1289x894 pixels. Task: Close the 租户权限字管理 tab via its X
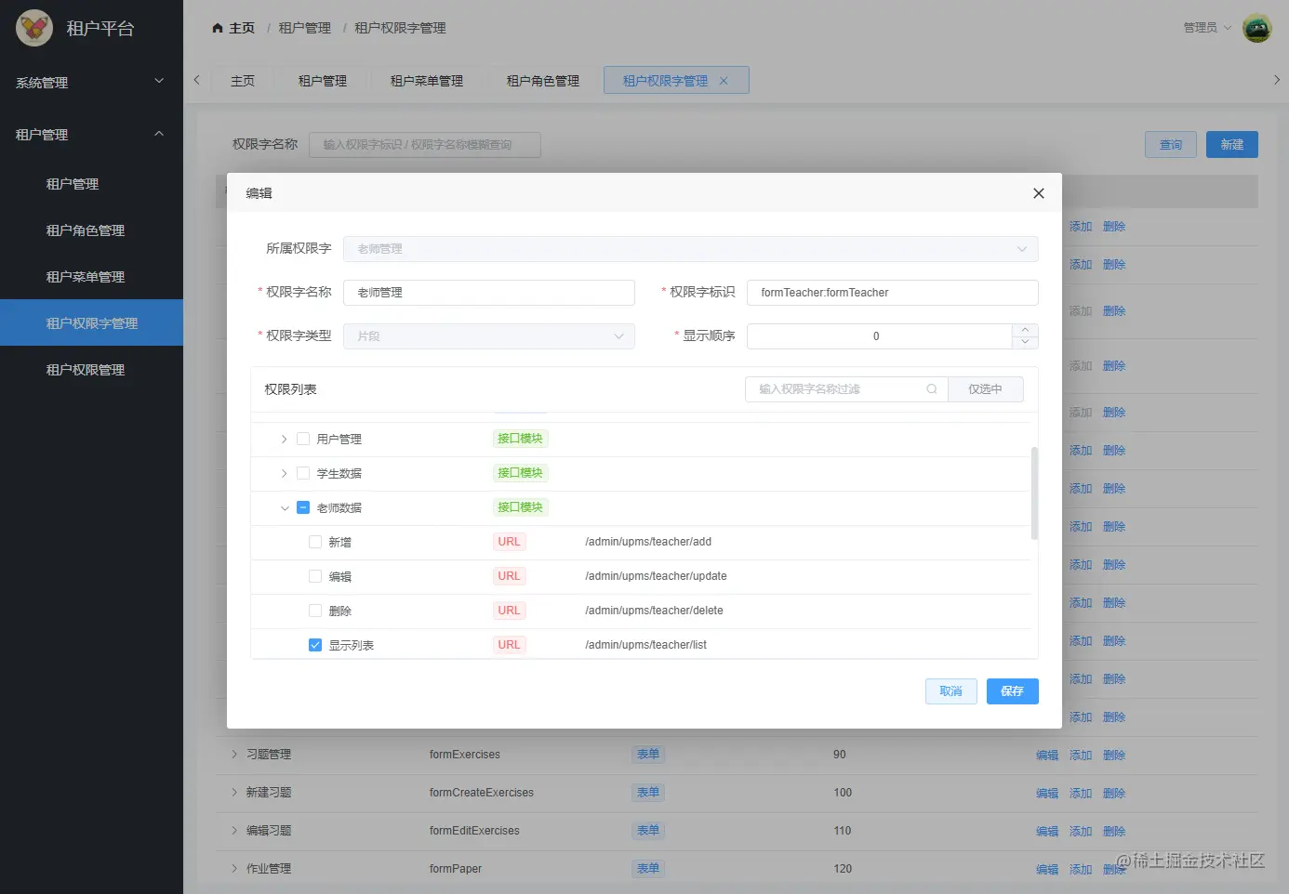click(724, 81)
